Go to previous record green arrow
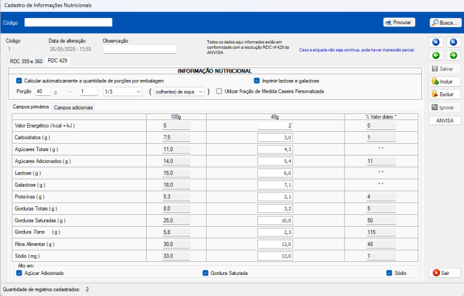Image resolution: width=464 pixels, height=296 pixels. click(x=436, y=55)
